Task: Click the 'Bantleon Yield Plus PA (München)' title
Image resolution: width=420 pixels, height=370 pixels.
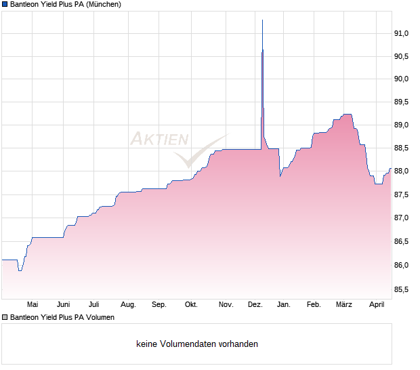Action: [66, 5]
